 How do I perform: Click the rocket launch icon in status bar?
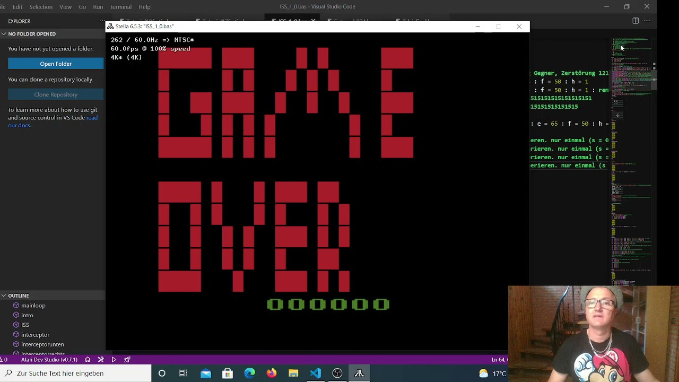[127, 360]
